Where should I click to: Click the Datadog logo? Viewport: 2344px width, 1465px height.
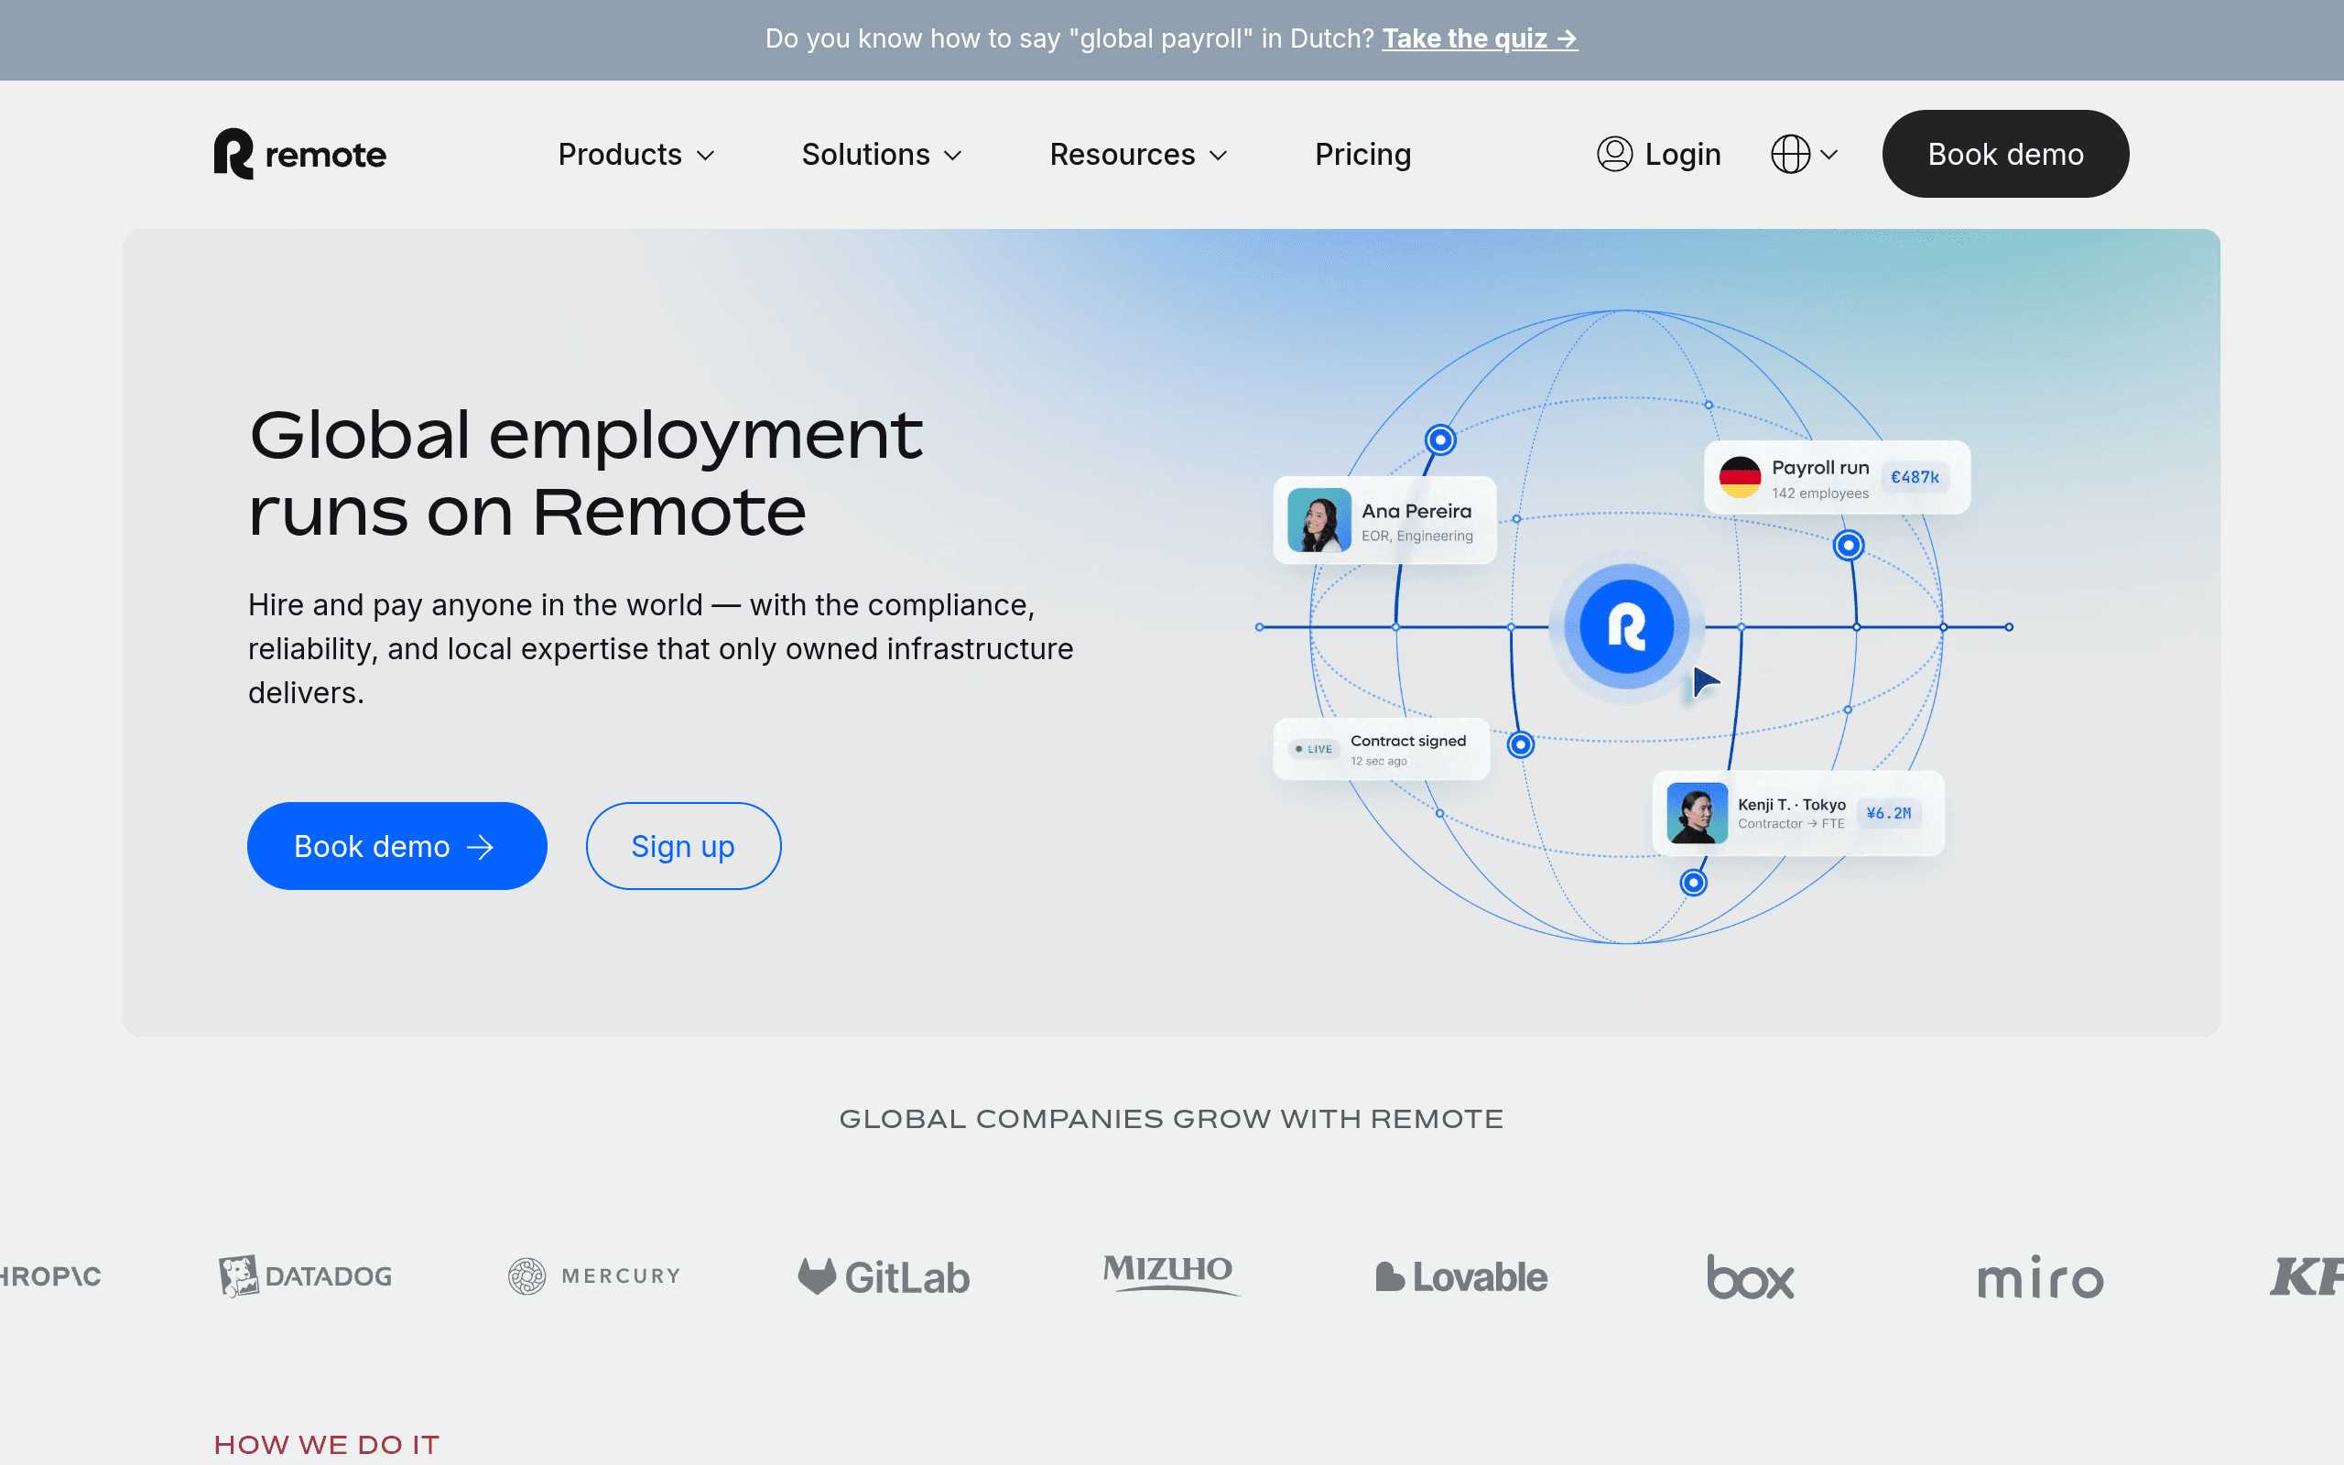coord(305,1276)
